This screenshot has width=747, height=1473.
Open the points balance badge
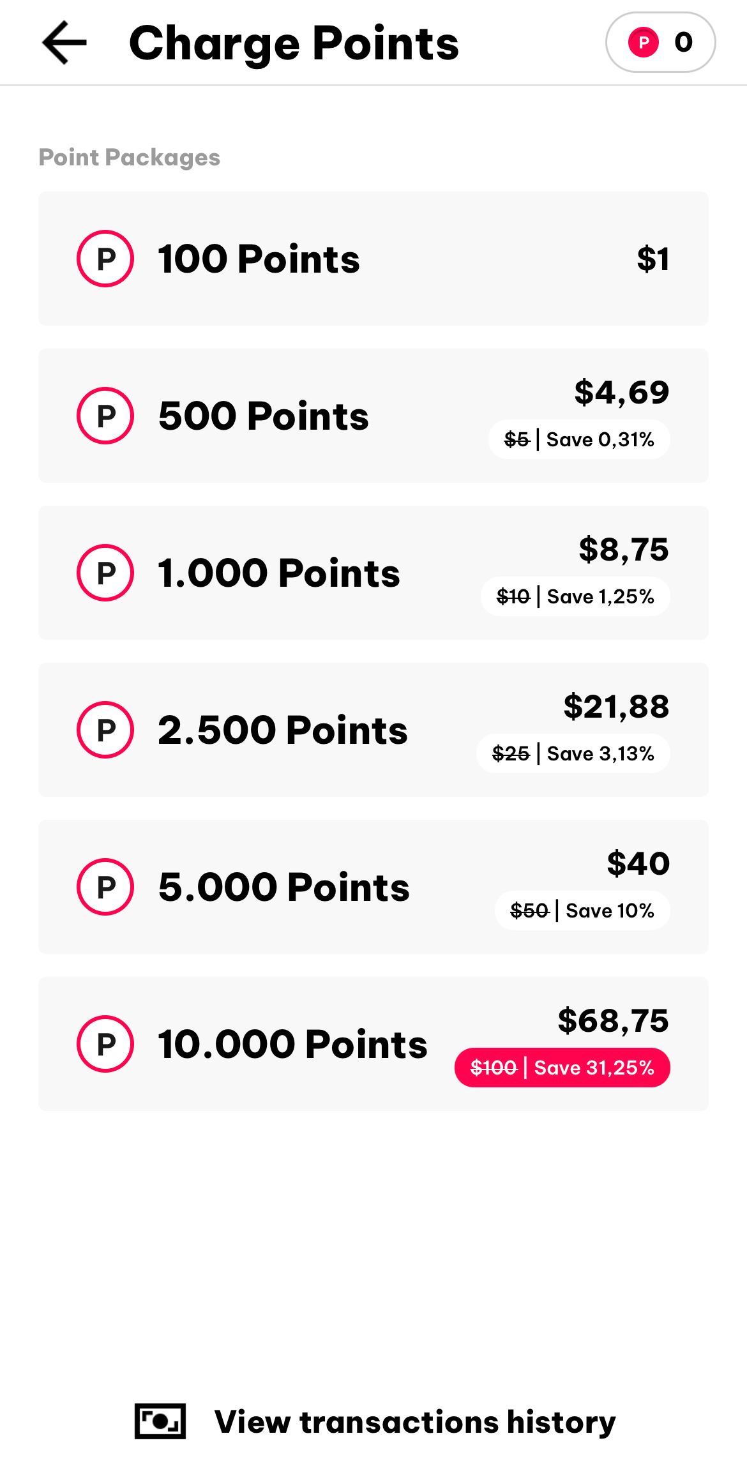point(660,43)
